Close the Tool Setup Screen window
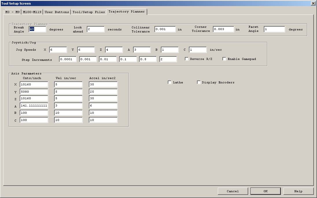The width and height of the screenshot is (317, 198). coord(313,3)
